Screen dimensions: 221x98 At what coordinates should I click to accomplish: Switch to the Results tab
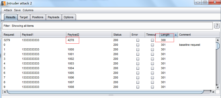[11, 17]
